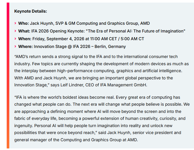Click the sentence IFA is where the world's boldest
The width and height of the screenshot is (194, 150).
pyautogui.click(x=65, y=97)
